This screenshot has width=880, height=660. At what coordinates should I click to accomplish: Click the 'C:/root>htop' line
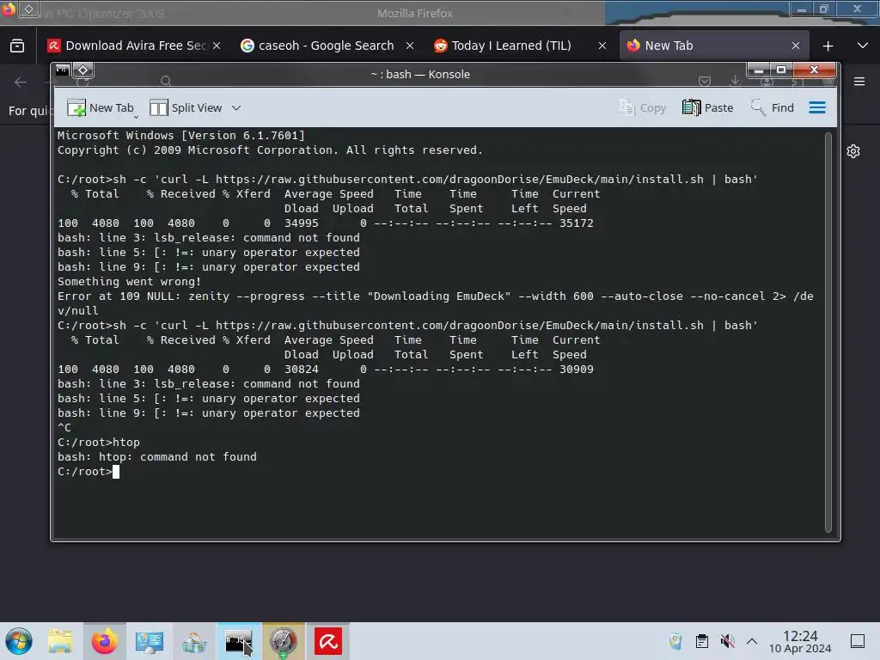(99, 443)
